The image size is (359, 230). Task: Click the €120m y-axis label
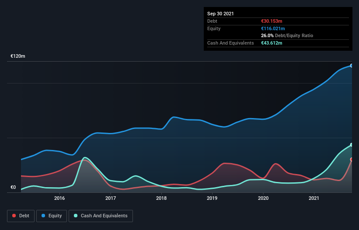[x=18, y=56]
